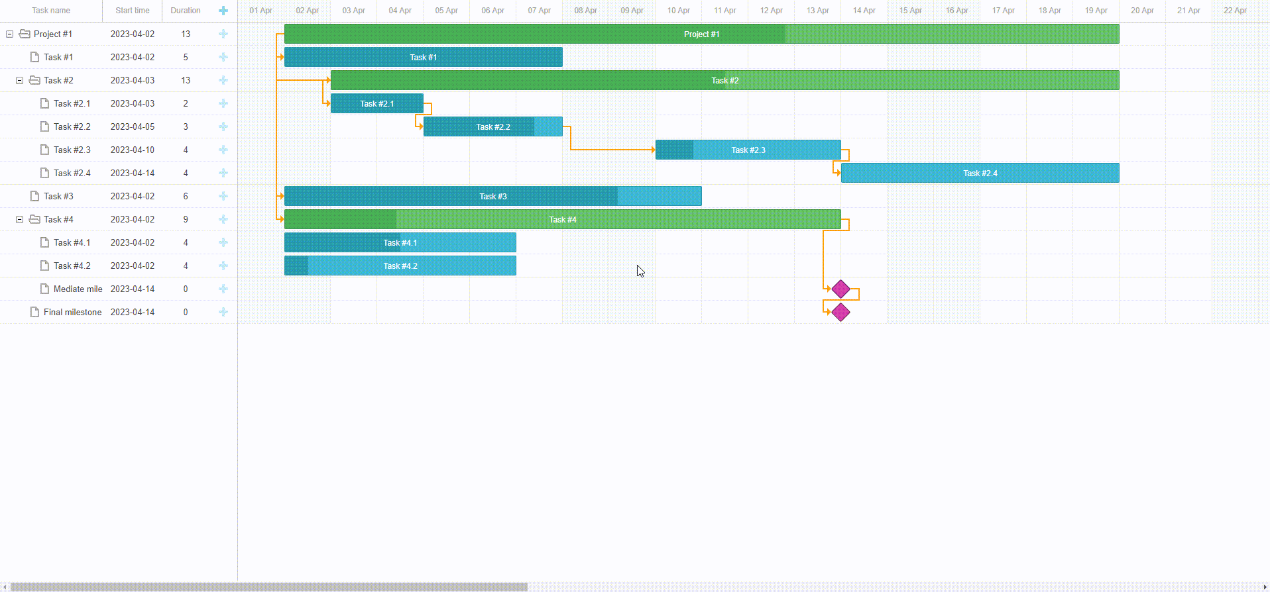Viewport: 1270px width, 592px height.
Task: Select the Task #4.2 bar in timeline
Action: click(x=400, y=266)
